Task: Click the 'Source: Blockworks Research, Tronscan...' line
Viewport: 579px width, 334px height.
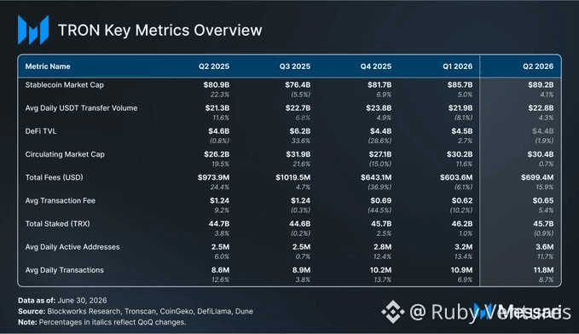Action: (x=136, y=312)
